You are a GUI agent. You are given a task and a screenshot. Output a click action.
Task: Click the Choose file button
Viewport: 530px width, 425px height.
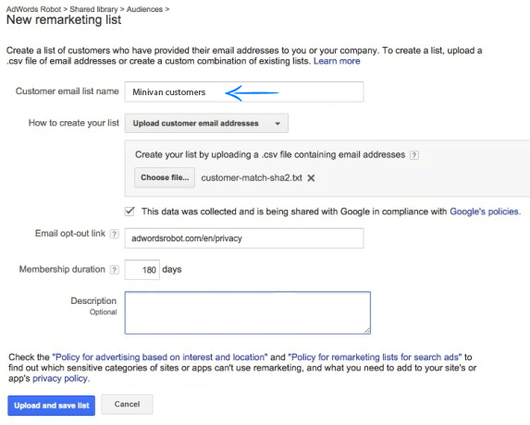click(165, 177)
